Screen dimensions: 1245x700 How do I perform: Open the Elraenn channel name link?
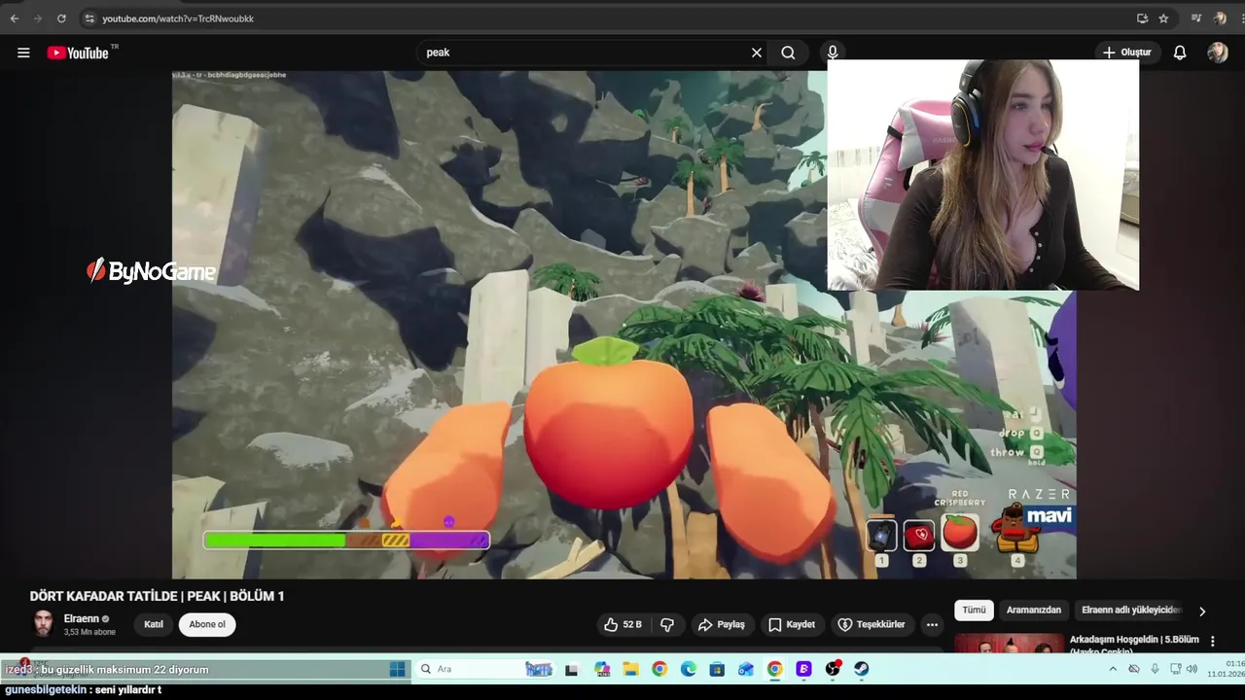pos(82,618)
